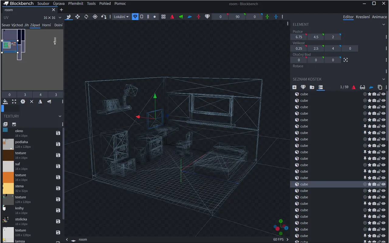Close the room project tab

coord(53,10)
